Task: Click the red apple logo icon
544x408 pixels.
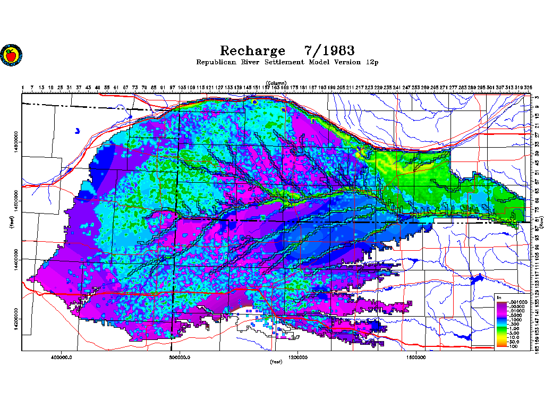Action: (x=12, y=55)
